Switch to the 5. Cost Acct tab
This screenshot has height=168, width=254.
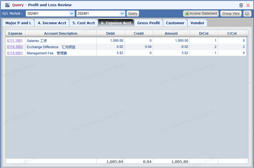point(84,23)
